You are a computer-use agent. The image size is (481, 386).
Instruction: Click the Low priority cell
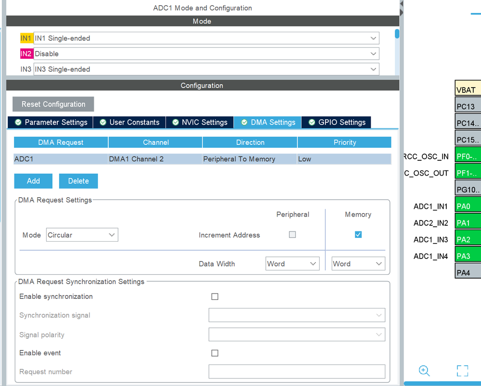(344, 159)
